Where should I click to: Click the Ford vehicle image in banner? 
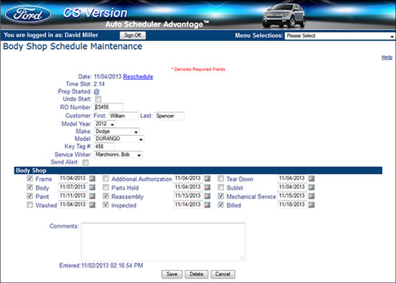pyautogui.click(x=284, y=16)
